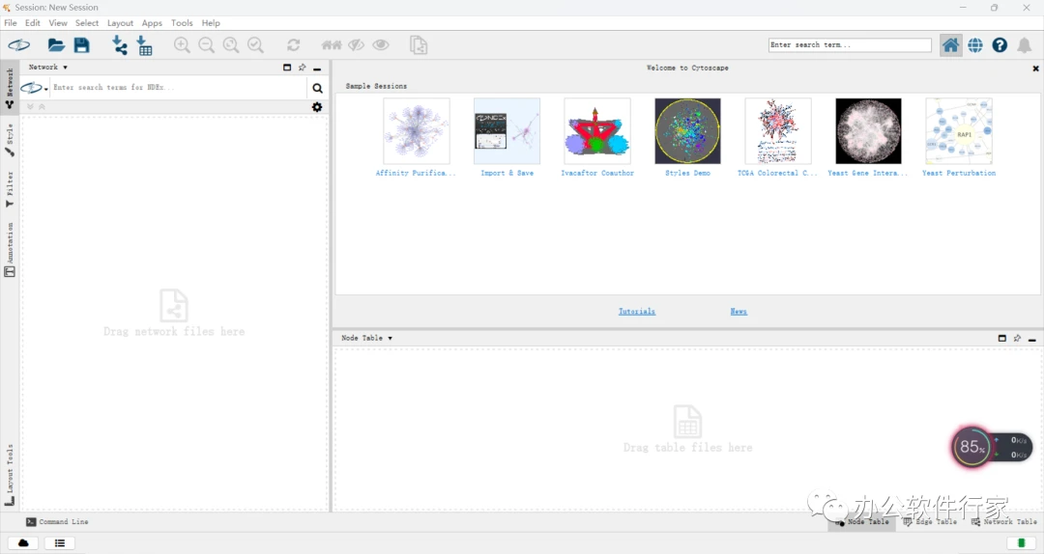Create new network from selection icon
The image size is (1044, 554).
419,45
